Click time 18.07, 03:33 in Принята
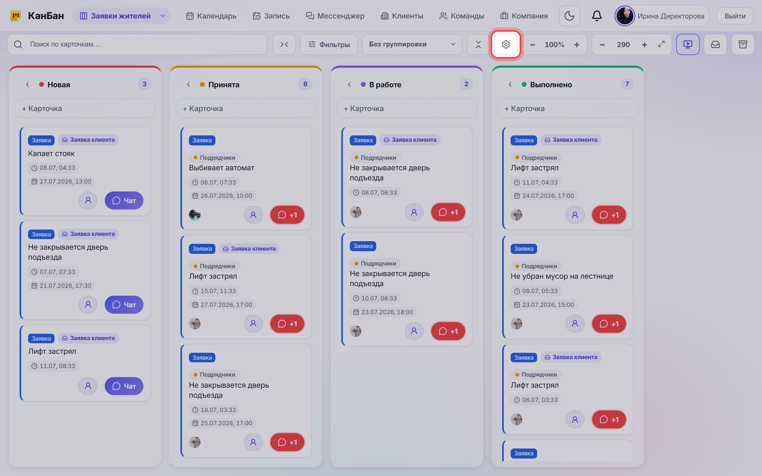The width and height of the screenshot is (762, 476). [214, 410]
